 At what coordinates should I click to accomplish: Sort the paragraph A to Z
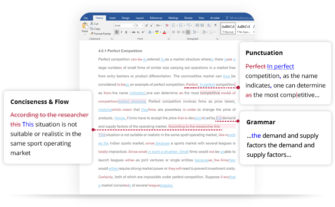(209, 26)
